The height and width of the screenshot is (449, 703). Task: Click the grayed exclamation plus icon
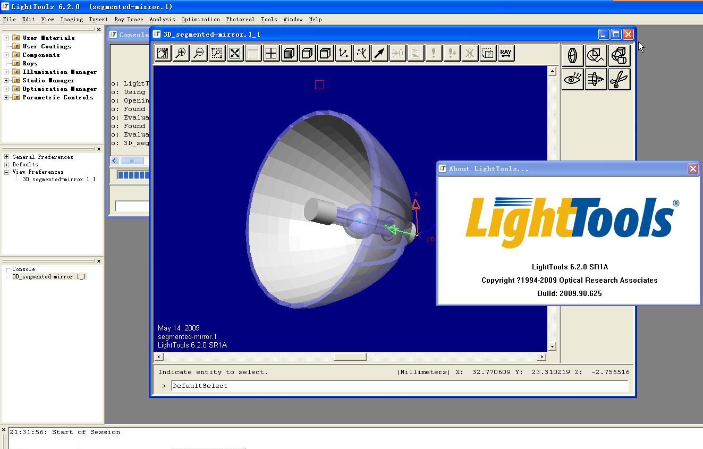pos(452,53)
